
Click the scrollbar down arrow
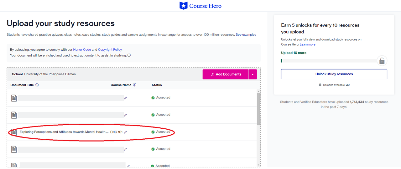tap(258, 165)
